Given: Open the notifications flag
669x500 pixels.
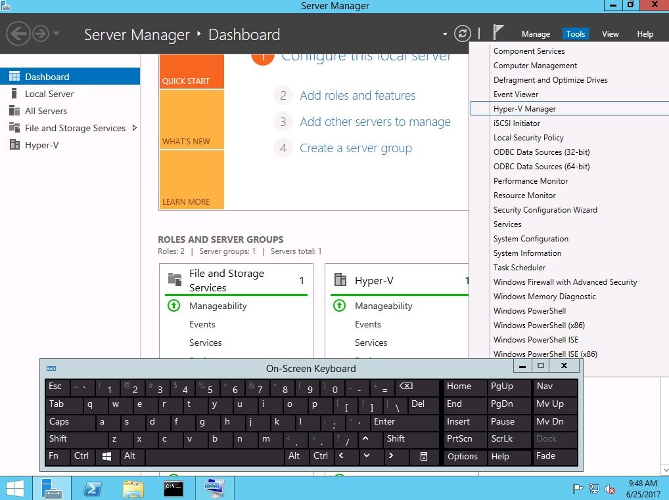Looking at the screenshot, I should pyautogui.click(x=498, y=33).
